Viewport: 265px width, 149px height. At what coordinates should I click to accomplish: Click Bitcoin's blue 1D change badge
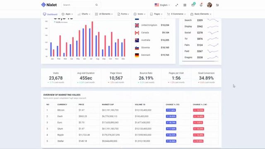171,110
